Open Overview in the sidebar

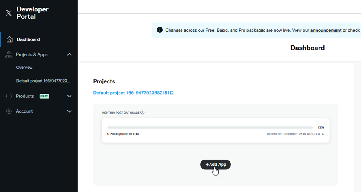tap(24, 68)
